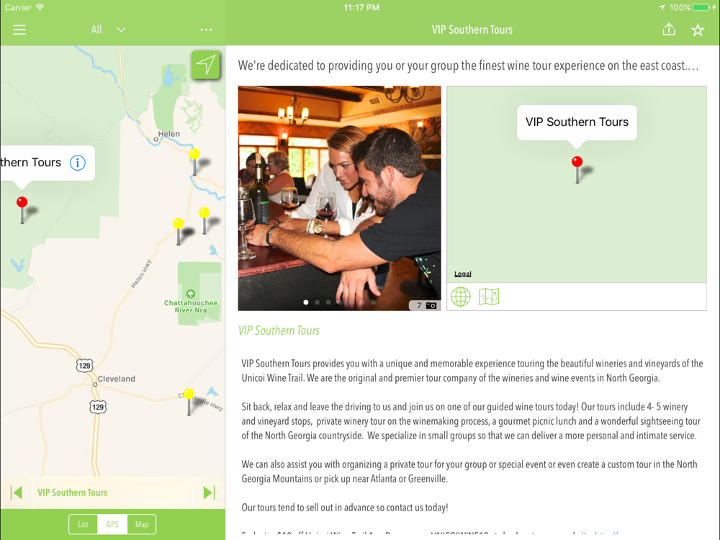Viewport: 720px width, 540px height.
Task: Tap the red VIP Southern Tours pin
Action: point(22,210)
